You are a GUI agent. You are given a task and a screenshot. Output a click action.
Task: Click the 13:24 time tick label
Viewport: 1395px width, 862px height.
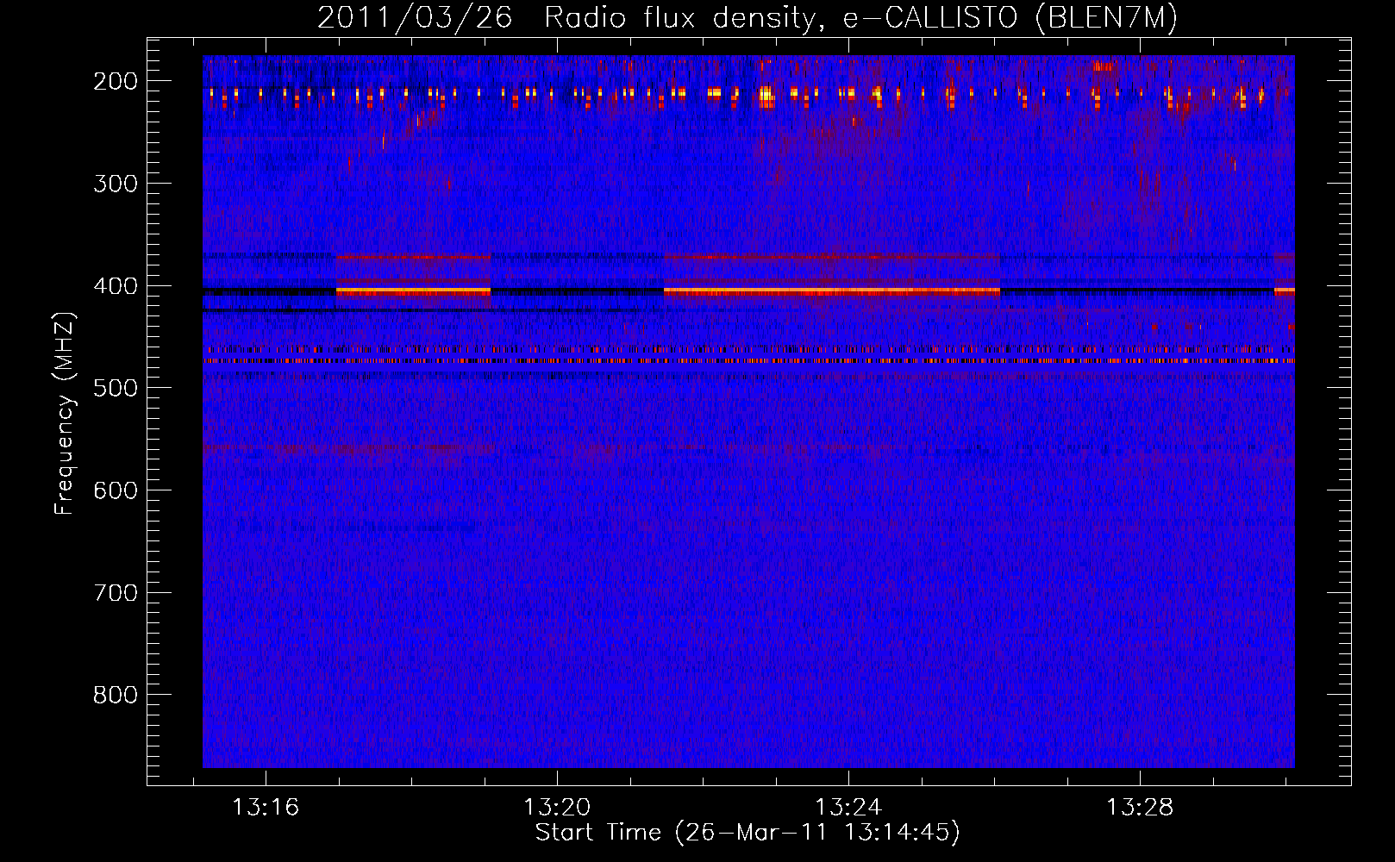pos(848,808)
